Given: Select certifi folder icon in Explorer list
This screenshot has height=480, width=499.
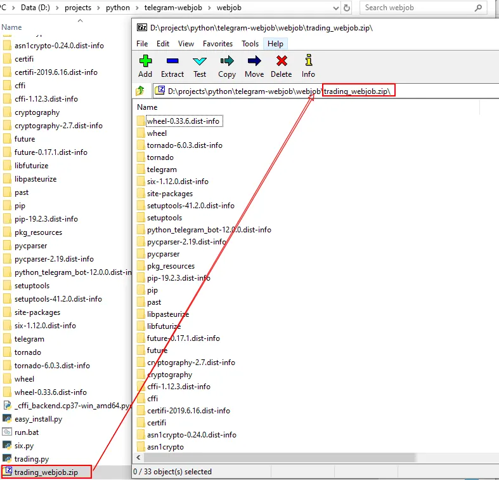Looking at the screenshot, I should 7,59.
